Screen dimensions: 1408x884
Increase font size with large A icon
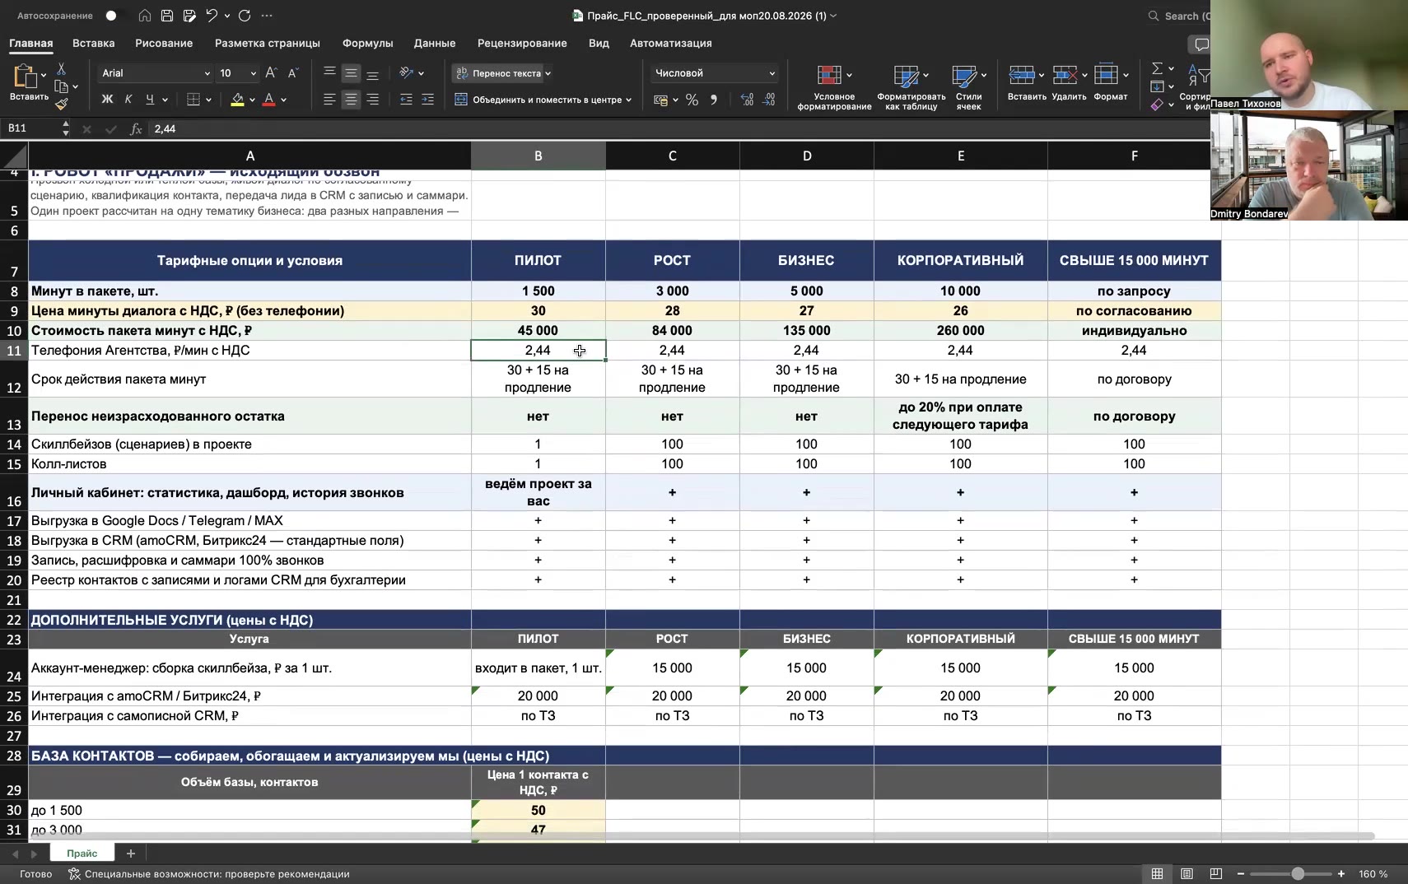tap(272, 73)
